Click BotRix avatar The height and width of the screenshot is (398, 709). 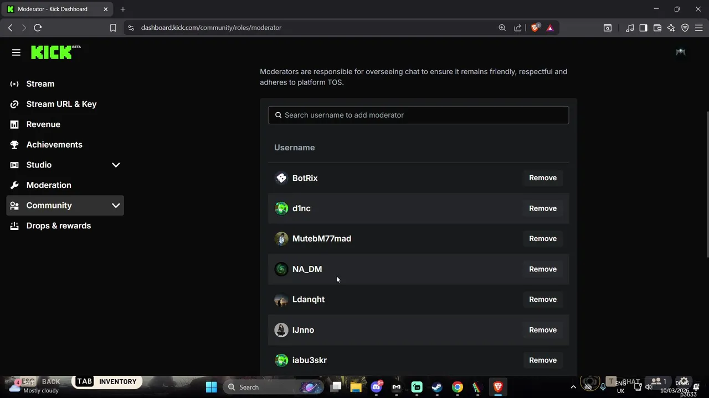281,178
